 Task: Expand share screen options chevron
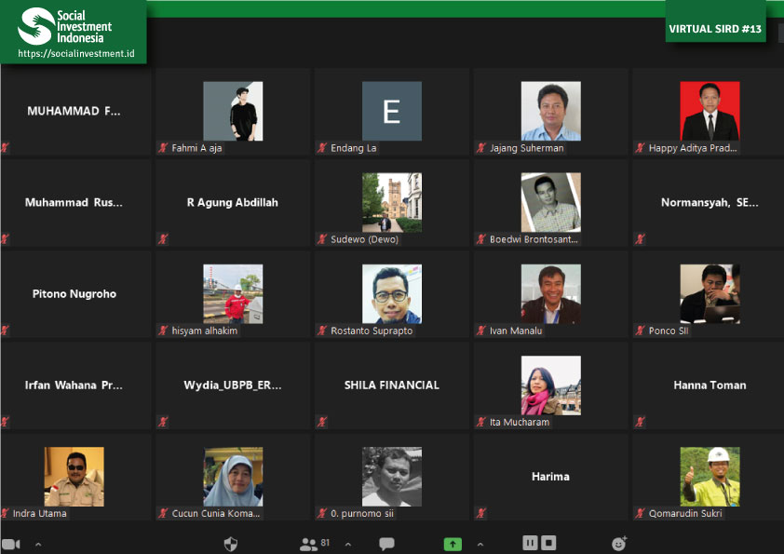point(480,545)
